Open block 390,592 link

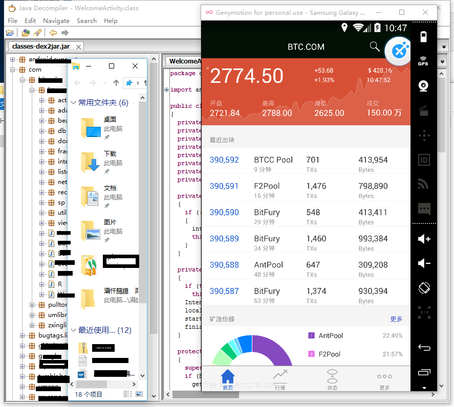coord(224,160)
